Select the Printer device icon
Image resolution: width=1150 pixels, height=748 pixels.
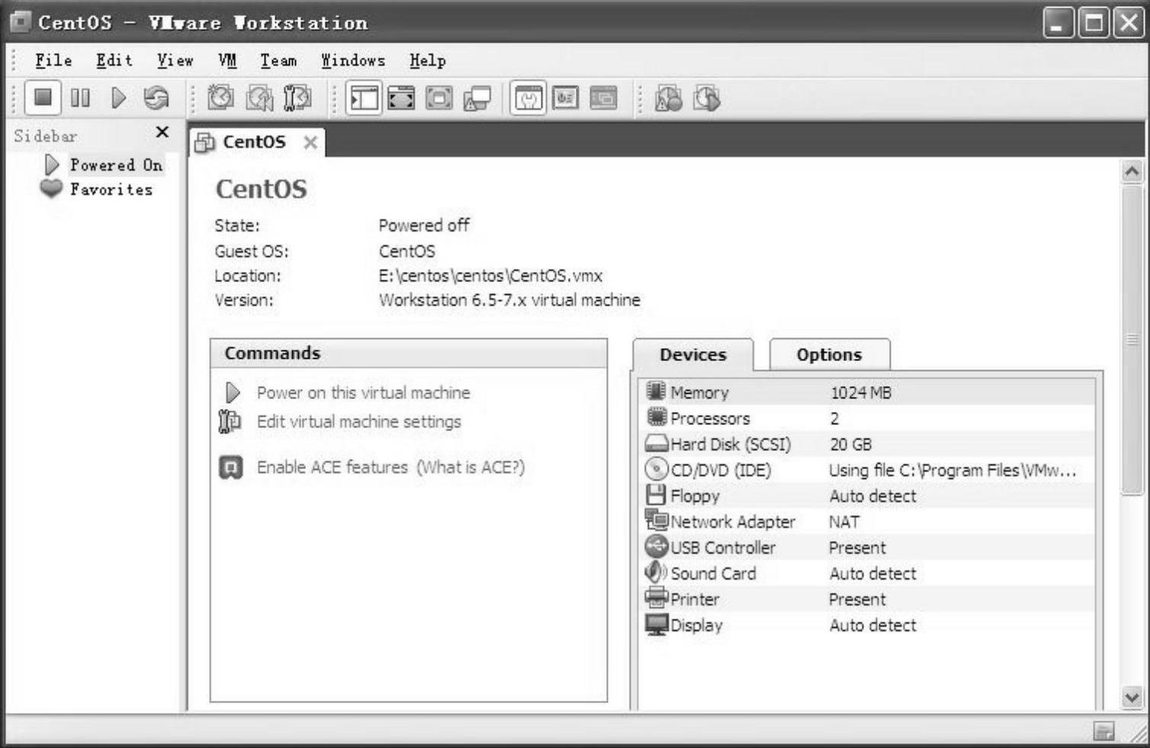tap(656, 598)
